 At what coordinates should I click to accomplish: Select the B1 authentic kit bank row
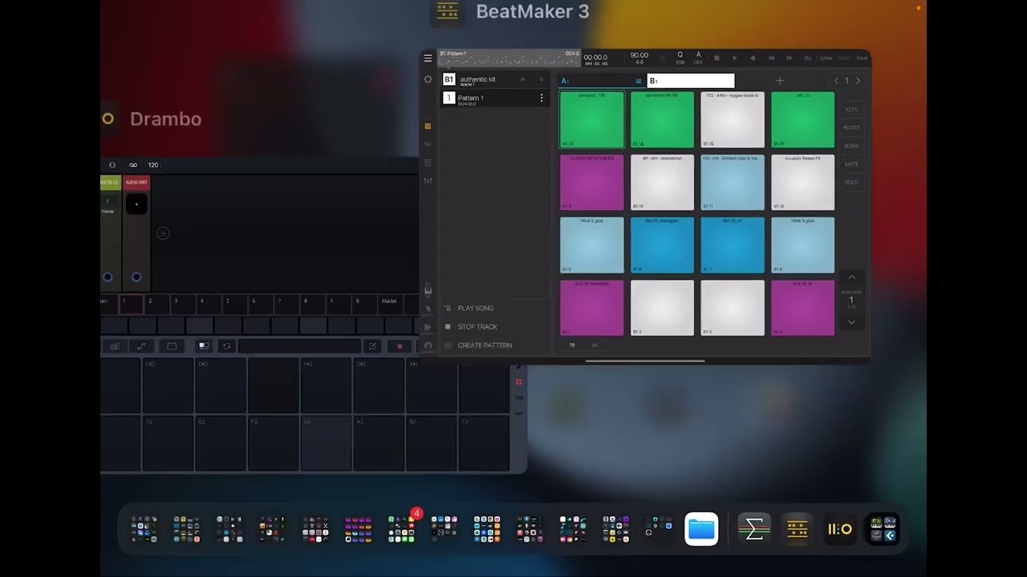tap(495, 80)
